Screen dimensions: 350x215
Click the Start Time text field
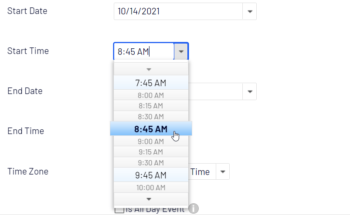point(143,51)
